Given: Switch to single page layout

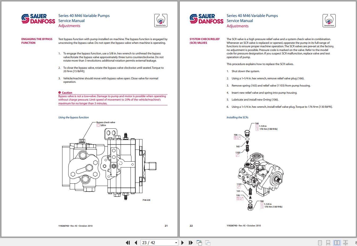Looking at the screenshot, I should click(320, 243).
